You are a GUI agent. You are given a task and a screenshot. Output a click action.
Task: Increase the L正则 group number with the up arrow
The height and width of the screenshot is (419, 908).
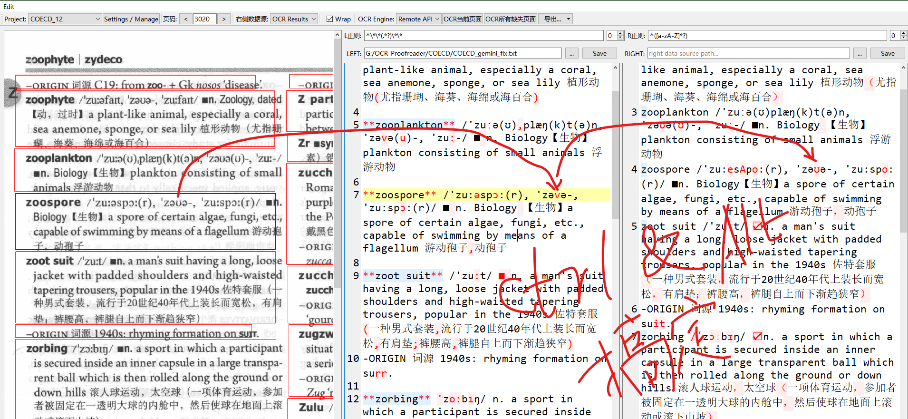620,33
